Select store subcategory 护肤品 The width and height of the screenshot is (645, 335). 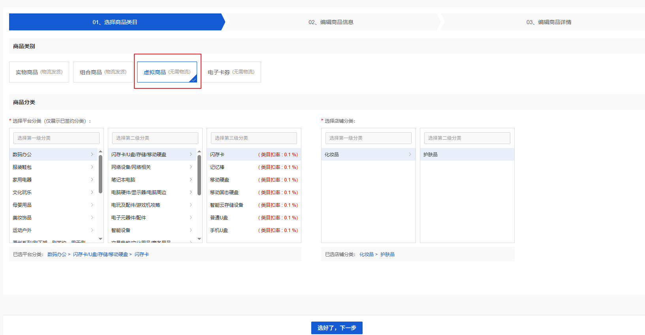(467, 154)
